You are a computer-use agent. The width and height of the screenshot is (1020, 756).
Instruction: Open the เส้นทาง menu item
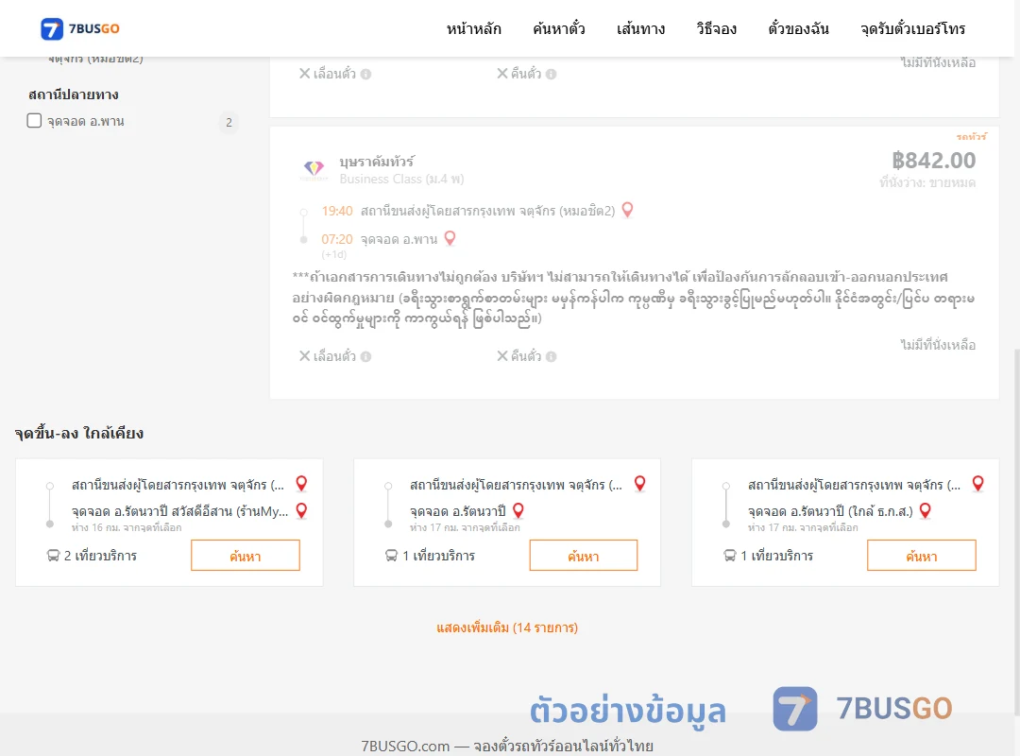(x=640, y=28)
